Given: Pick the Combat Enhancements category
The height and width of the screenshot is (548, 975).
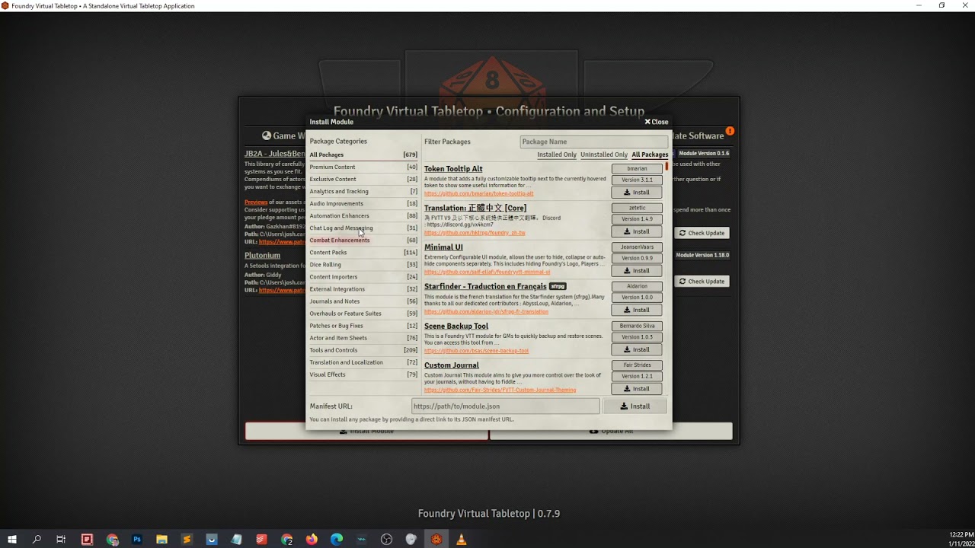Looking at the screenshot, I should coord(363,240).
